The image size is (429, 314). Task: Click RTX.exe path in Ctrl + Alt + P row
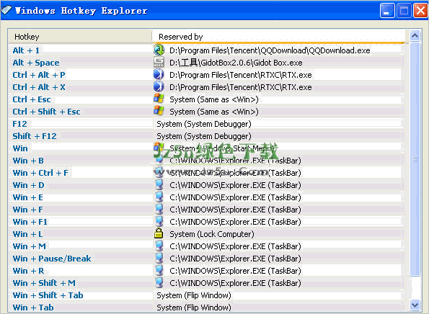241,75
